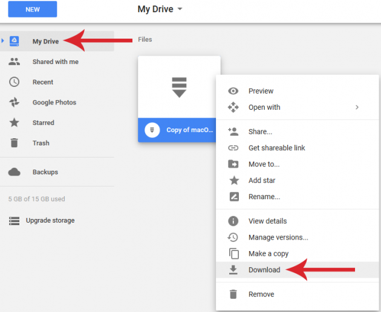Screen dimensions: 381x312
Task: Click the Backups cloud icon
Action: (x=15, y=172)
